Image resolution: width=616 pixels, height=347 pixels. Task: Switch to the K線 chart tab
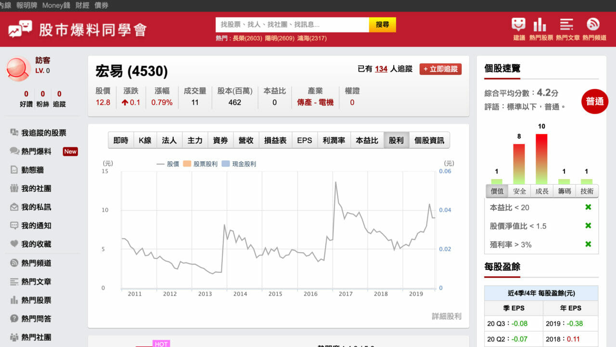click(145, 141)
